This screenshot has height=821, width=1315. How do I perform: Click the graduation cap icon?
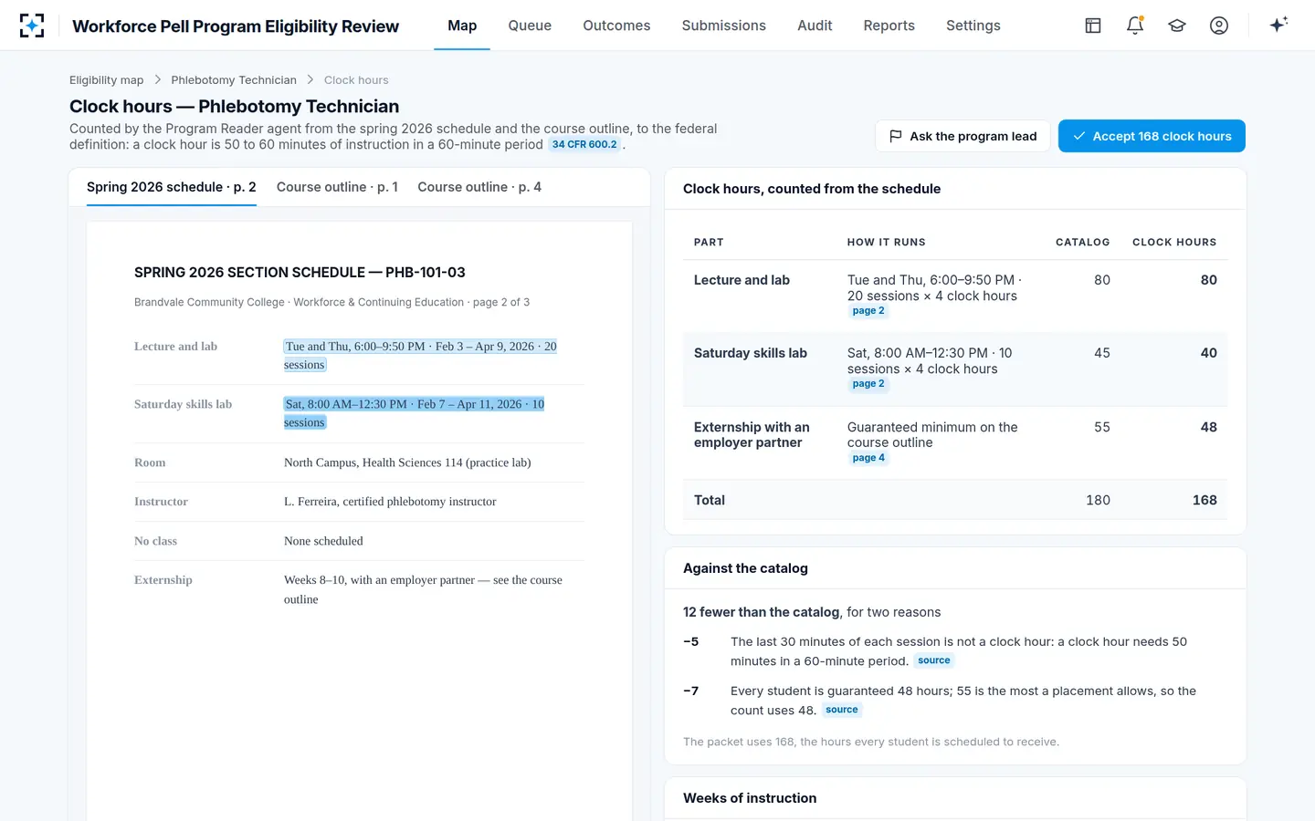(1177, 26)
